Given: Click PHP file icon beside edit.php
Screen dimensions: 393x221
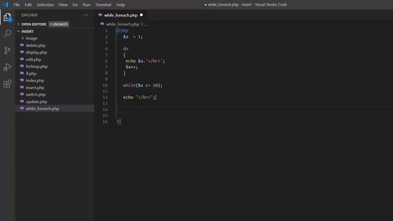Looking at the screenshot, I should click(x=22, y=60).
